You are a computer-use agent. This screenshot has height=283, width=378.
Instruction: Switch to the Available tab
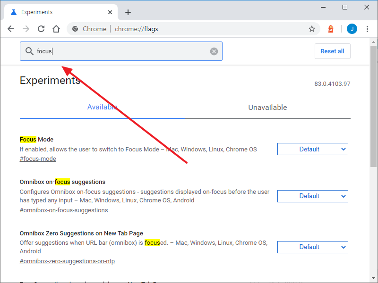[103, 107]
